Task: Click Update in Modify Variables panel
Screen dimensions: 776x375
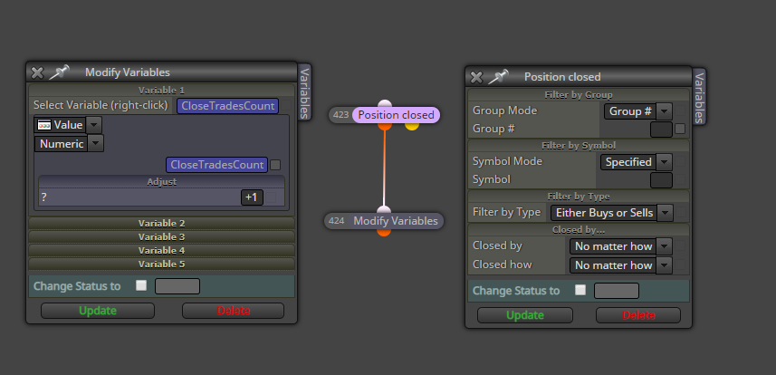Action: click(98, 311)
